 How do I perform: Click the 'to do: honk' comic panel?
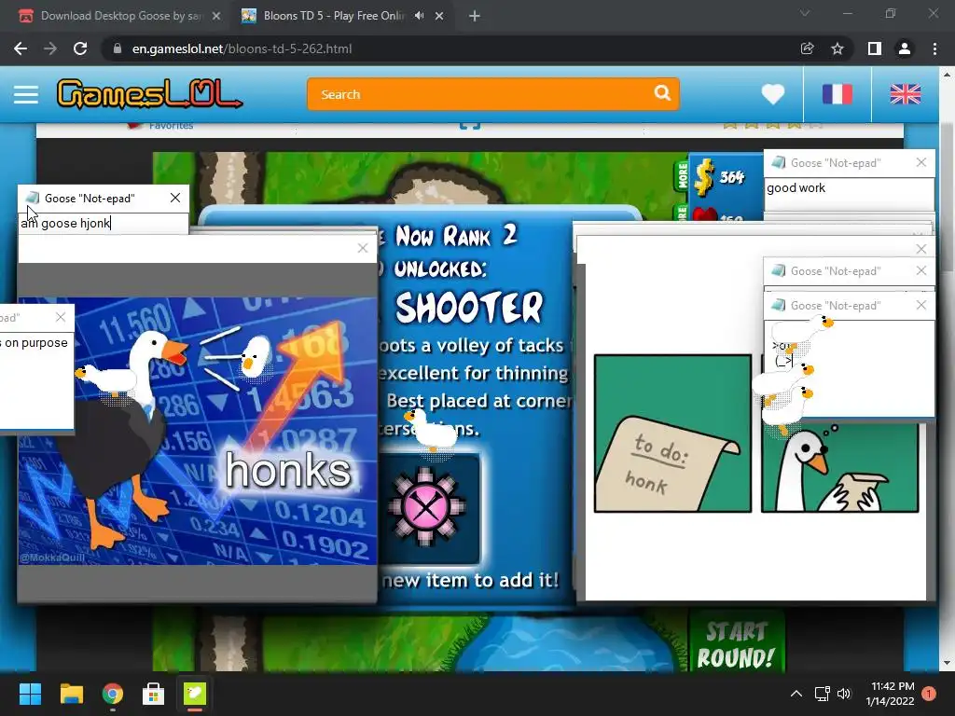point(672,434)
